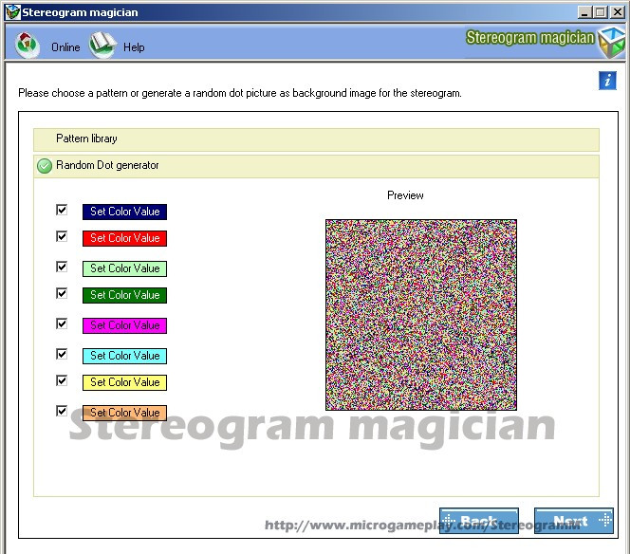Set the cyan color value
Viewport: 630px width, 554px height.
(x=124, y=356)
